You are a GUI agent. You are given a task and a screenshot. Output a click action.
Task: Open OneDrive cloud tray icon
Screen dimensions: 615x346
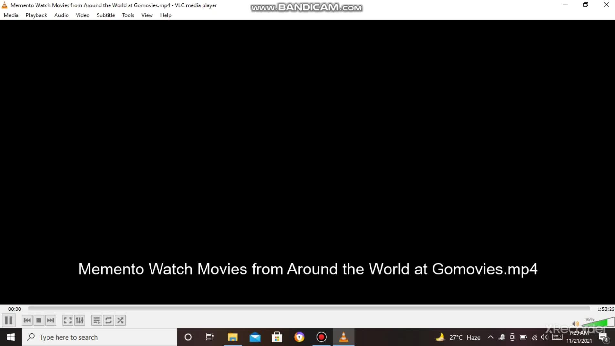[501, 337]
